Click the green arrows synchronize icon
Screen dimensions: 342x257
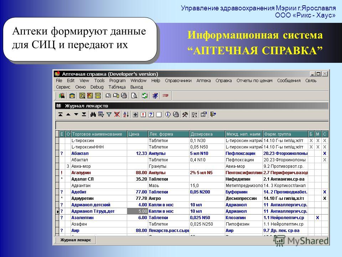point(144,96)
